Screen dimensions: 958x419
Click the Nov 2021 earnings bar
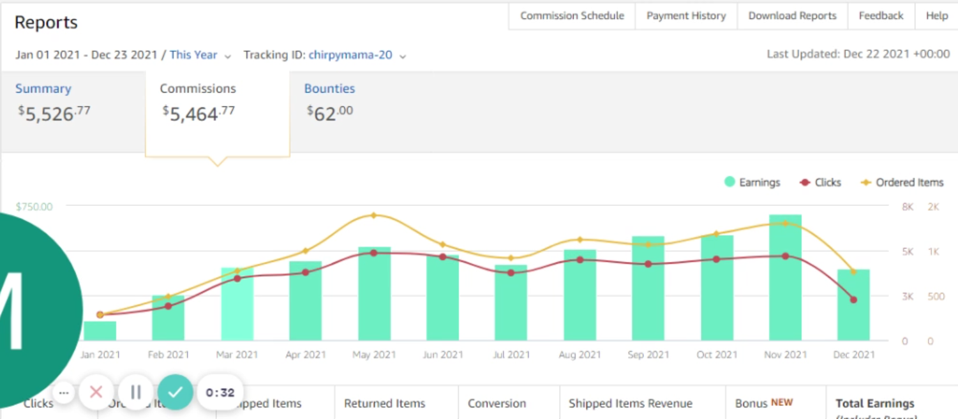tap(786, 278)
